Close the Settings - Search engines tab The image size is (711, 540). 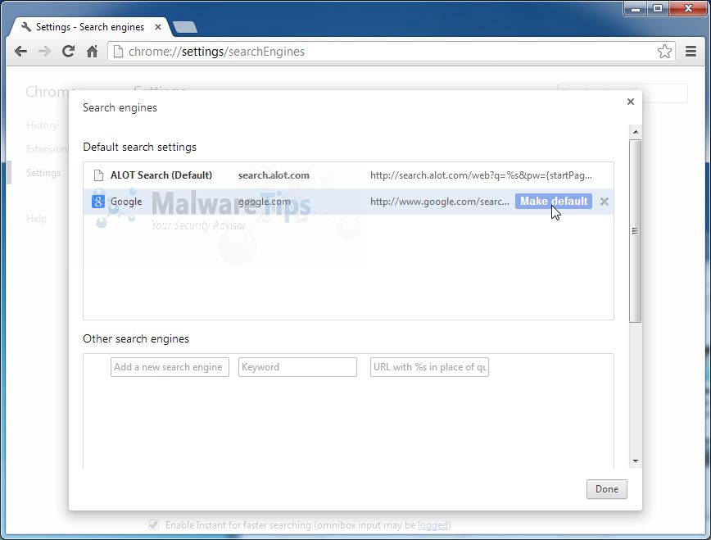pos(158,27)
